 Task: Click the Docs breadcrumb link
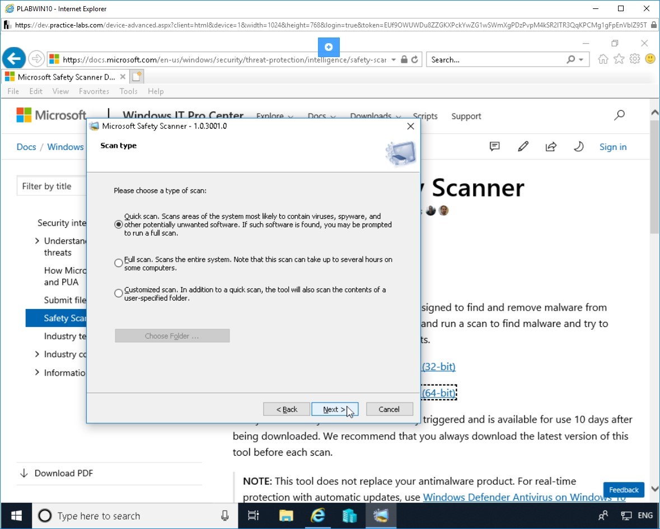point(26,147)
